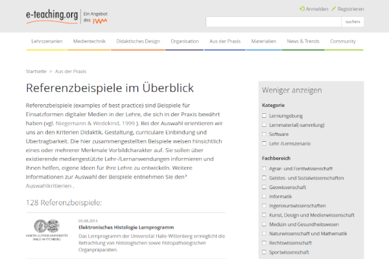Check the Software filter checkbox
Viewport: 389px width, 259px height.
264,134
